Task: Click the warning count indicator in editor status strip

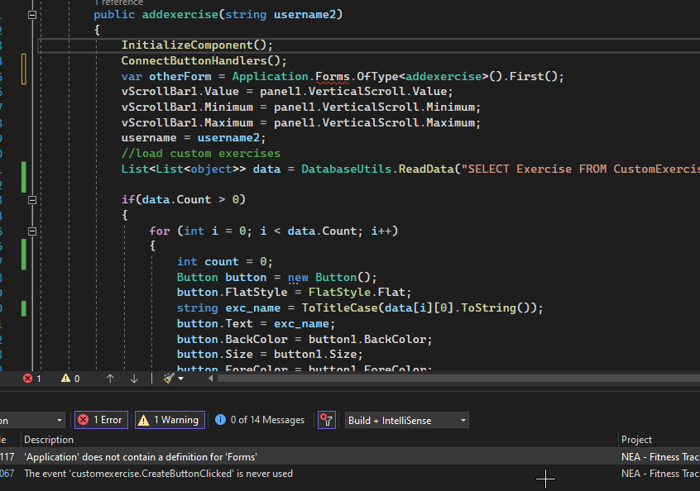Action: click(70, 378)
